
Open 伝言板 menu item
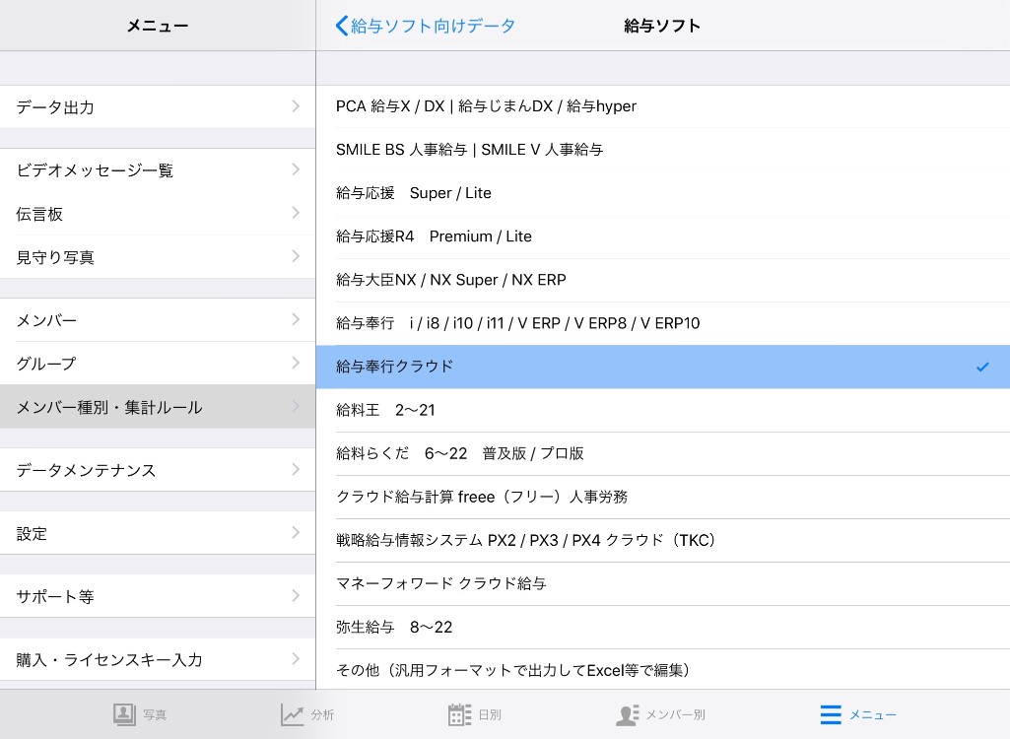[158, 213]
